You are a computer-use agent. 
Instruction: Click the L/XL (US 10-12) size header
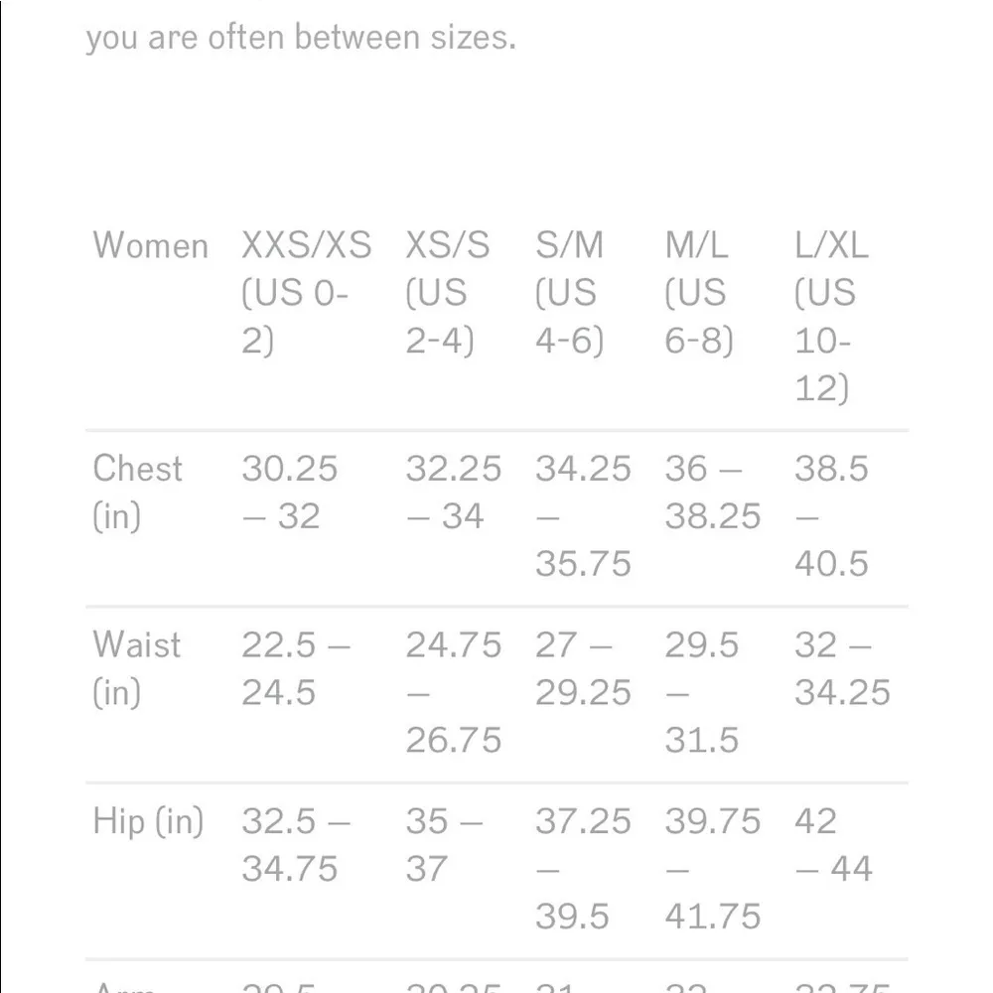click(x=831, y=317)
